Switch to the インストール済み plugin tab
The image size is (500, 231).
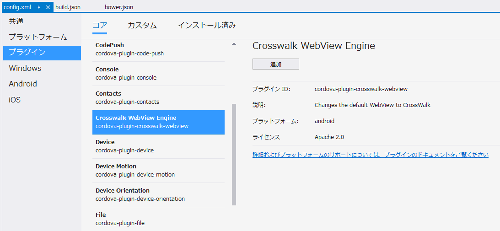207,26
